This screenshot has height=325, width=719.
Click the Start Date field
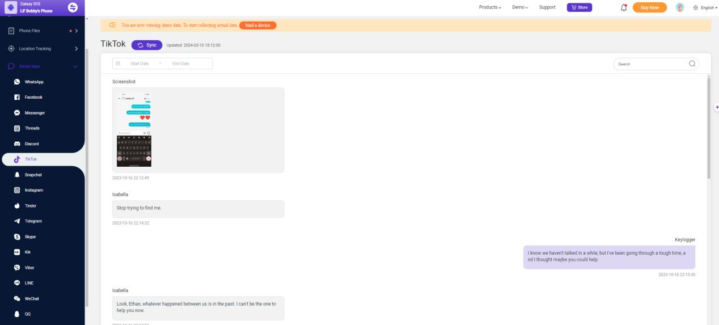[140, 64]
